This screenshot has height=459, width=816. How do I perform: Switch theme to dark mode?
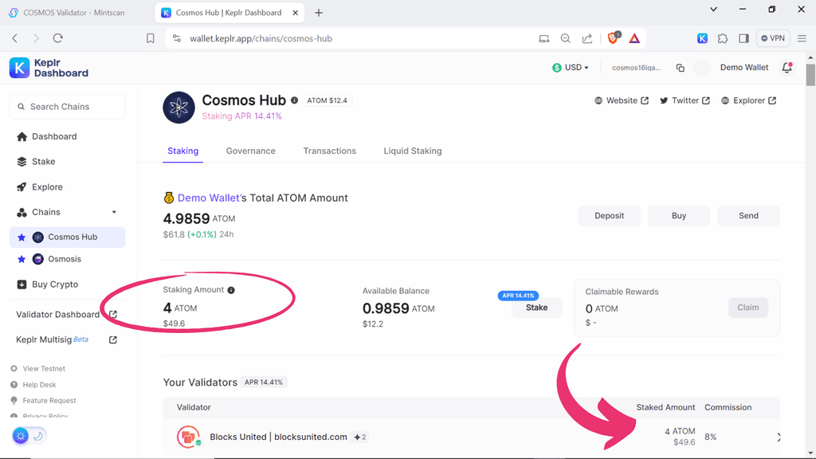[38, 437]
